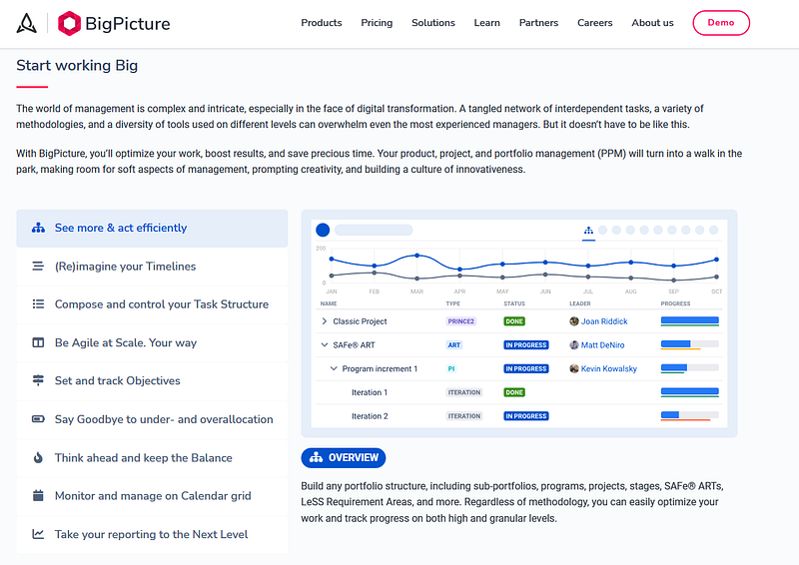Click the OVERVIEW badge button
Image resolution: width=799 pixels, height=565 pixels.
[x=344, y=457]
